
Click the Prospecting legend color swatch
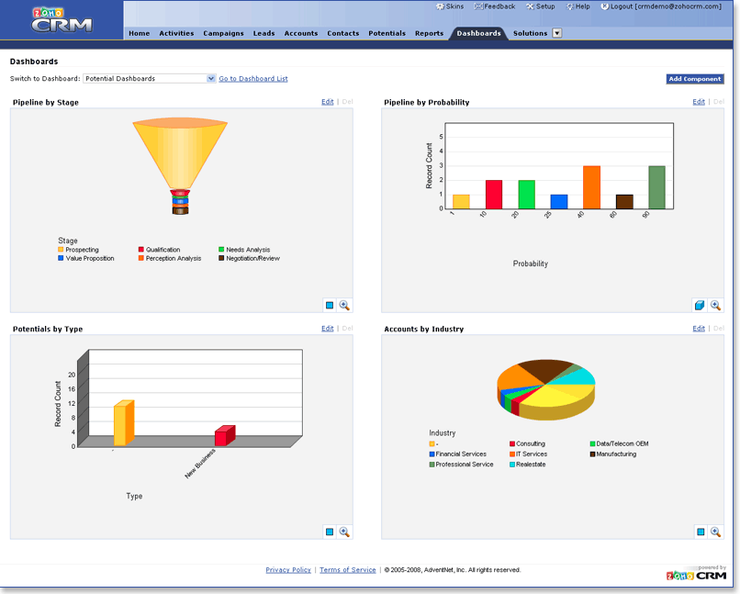61,250
